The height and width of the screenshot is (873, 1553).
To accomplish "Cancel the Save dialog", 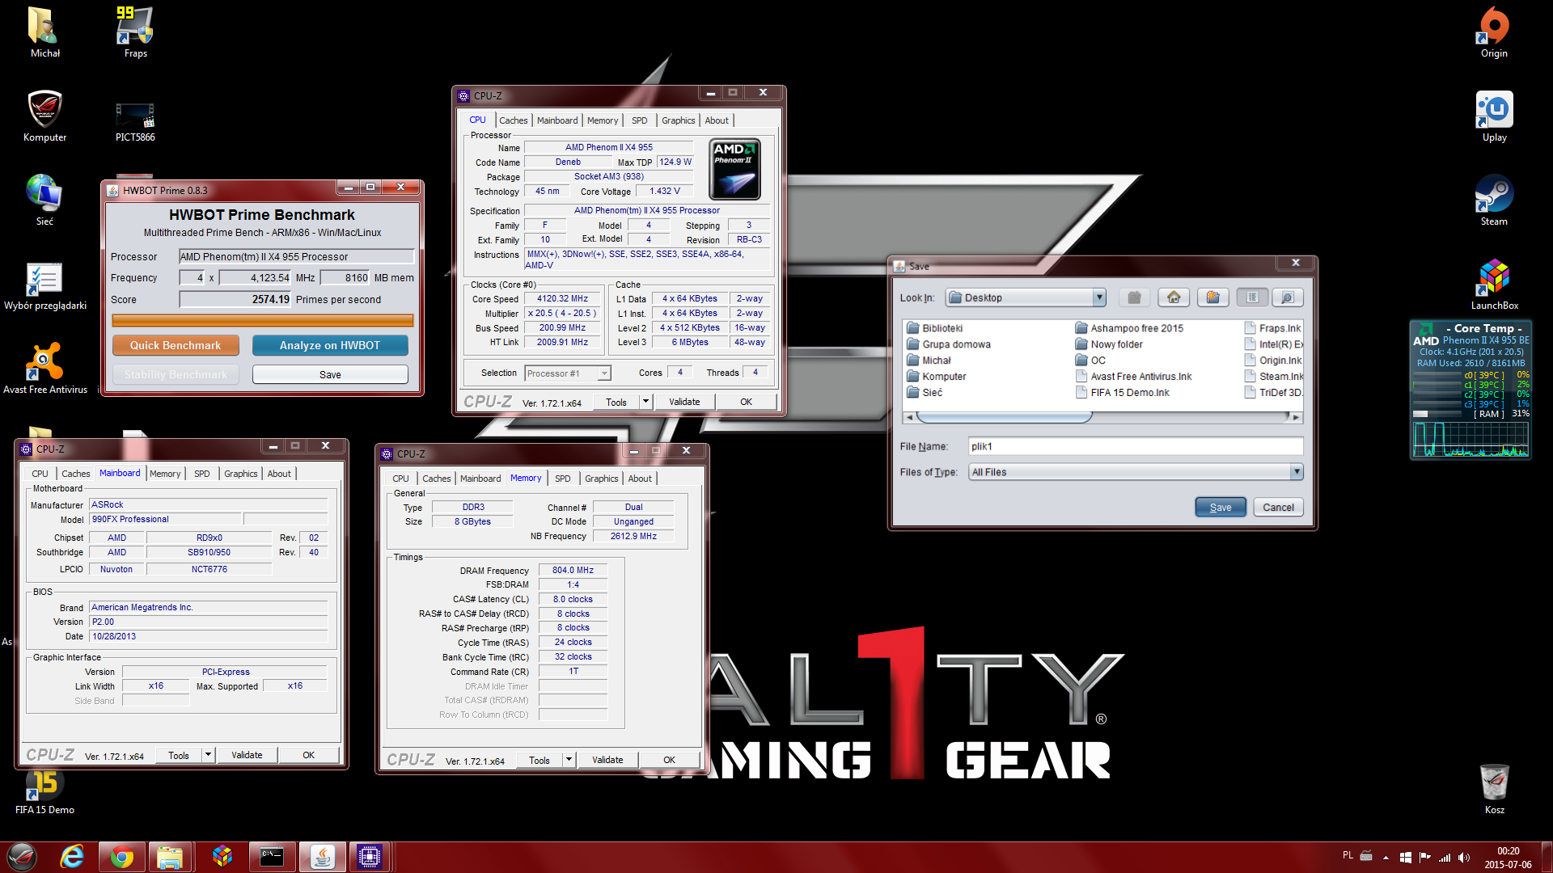I will (1278, 508).
